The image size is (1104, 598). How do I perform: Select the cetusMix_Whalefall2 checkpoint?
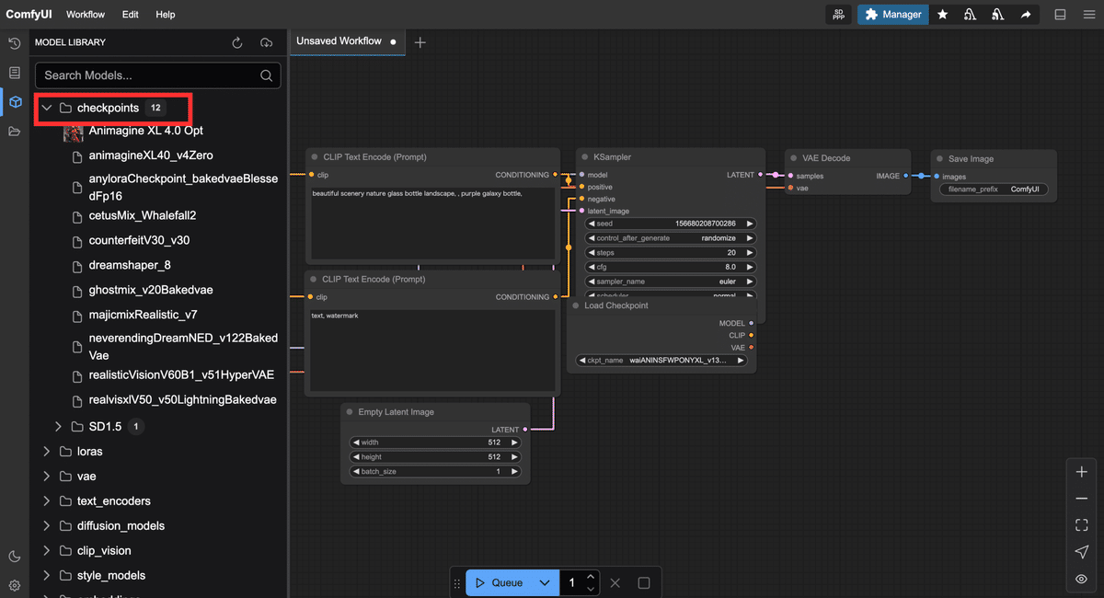point(143,215)
